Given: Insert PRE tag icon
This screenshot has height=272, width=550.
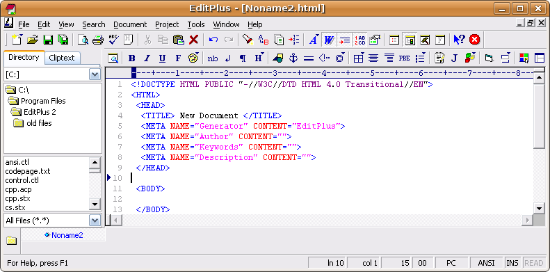Looking at the screenshot, I should 404,58.
